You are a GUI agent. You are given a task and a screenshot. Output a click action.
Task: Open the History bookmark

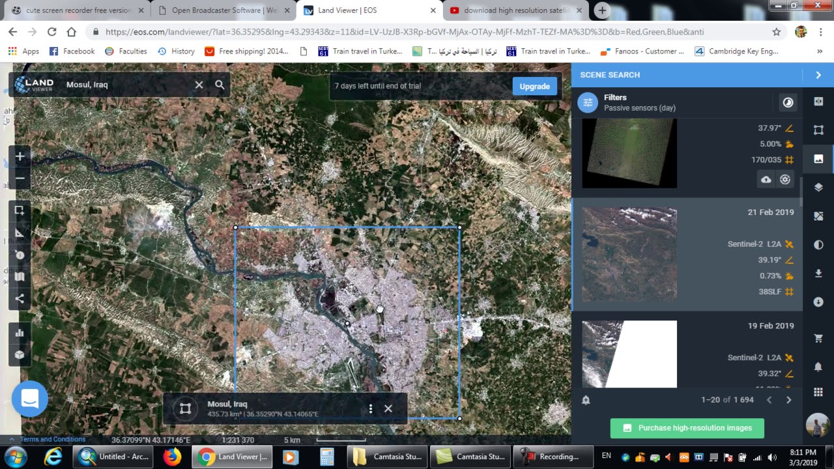coord(177,51)
